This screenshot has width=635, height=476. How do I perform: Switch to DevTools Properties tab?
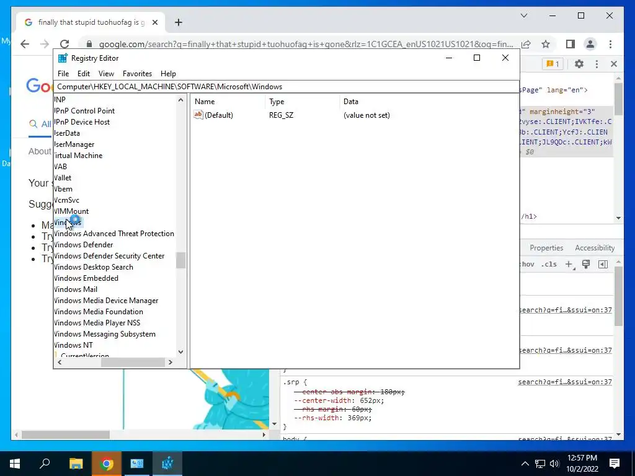(546, 248)
